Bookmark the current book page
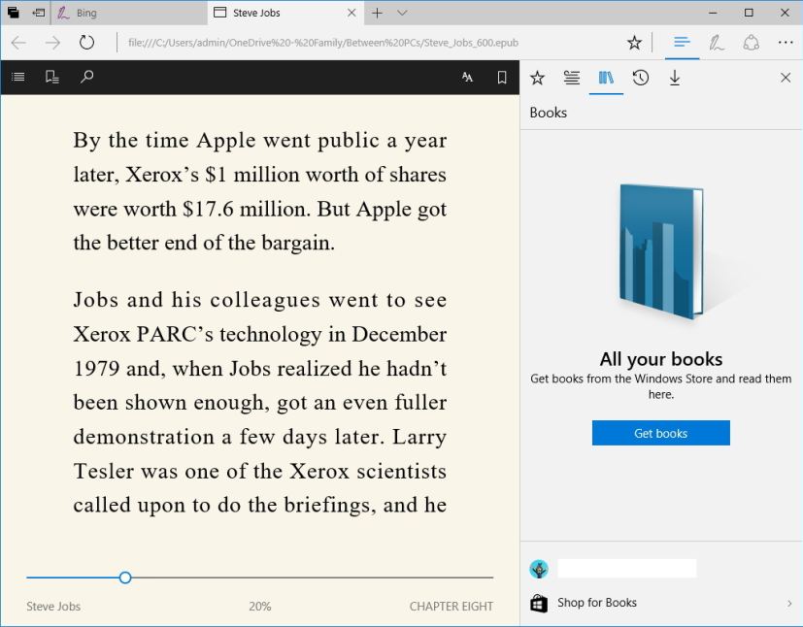 pos(501,77)
